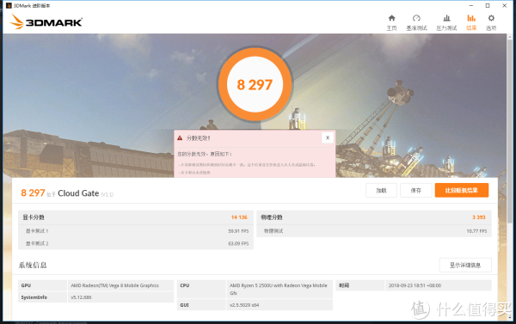Select the Results (结果) bar chart icon
Screen dimensions: 516x324
point(471,18)
